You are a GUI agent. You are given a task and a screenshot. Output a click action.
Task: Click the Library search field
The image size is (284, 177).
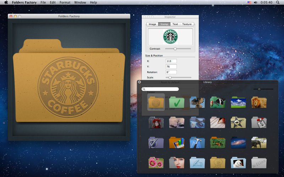(x=160, y=89)
